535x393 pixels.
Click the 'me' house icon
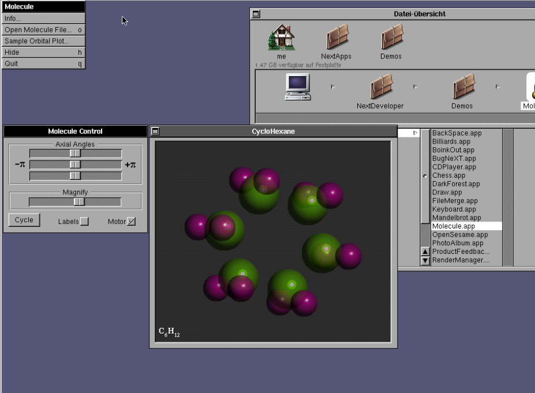(281, 38)
